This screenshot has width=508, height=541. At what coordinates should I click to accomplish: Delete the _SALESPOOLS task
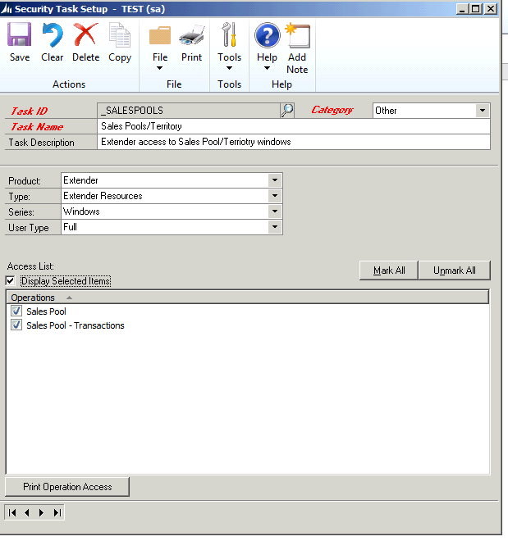pos(85,43)
